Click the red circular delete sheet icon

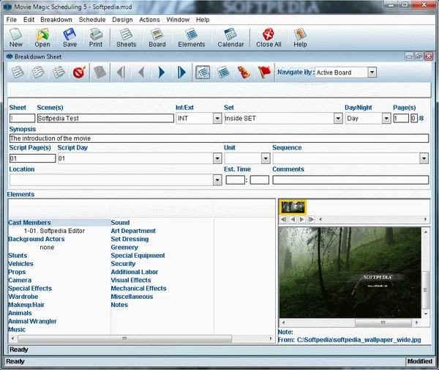pos(79,73)
